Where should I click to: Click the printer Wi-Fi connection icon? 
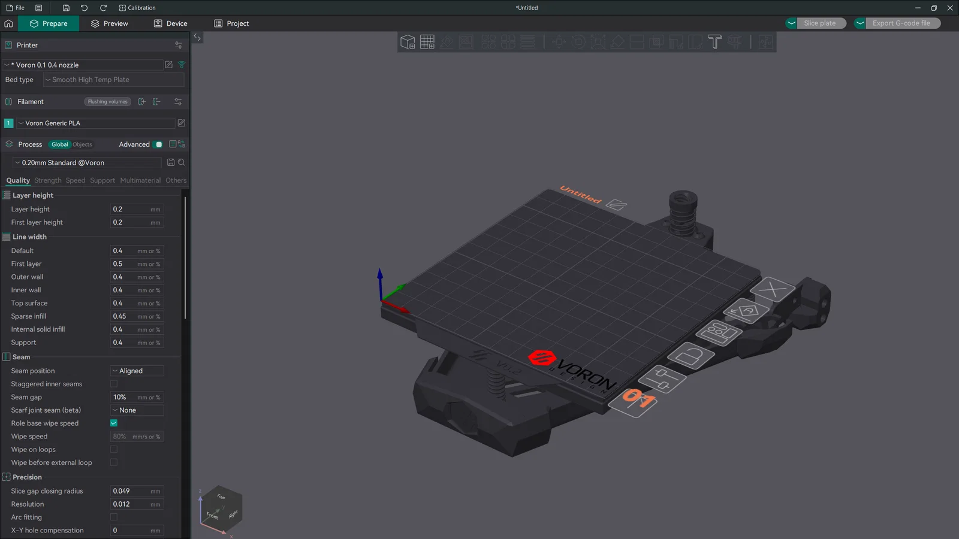(x=182, y=65)
